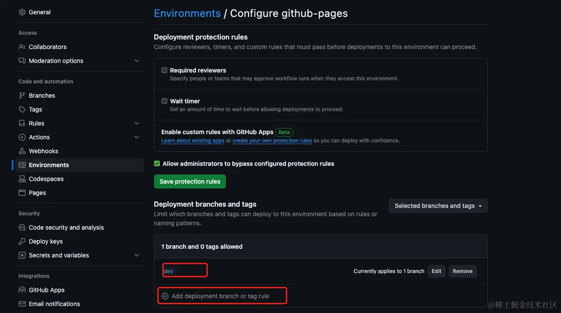Click '1 branch and 0 tags allowed' header
The height and width of the screenshot is (313, 561).
(202, 247)
